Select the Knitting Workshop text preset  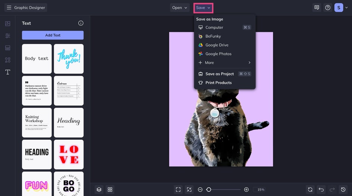point(37,123)
